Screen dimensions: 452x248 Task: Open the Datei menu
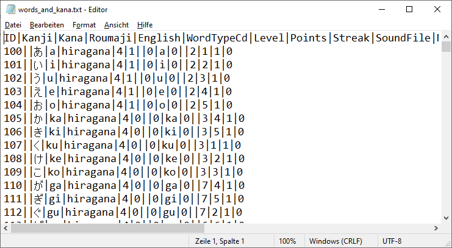pyautogui.click(x=13, y=25)
